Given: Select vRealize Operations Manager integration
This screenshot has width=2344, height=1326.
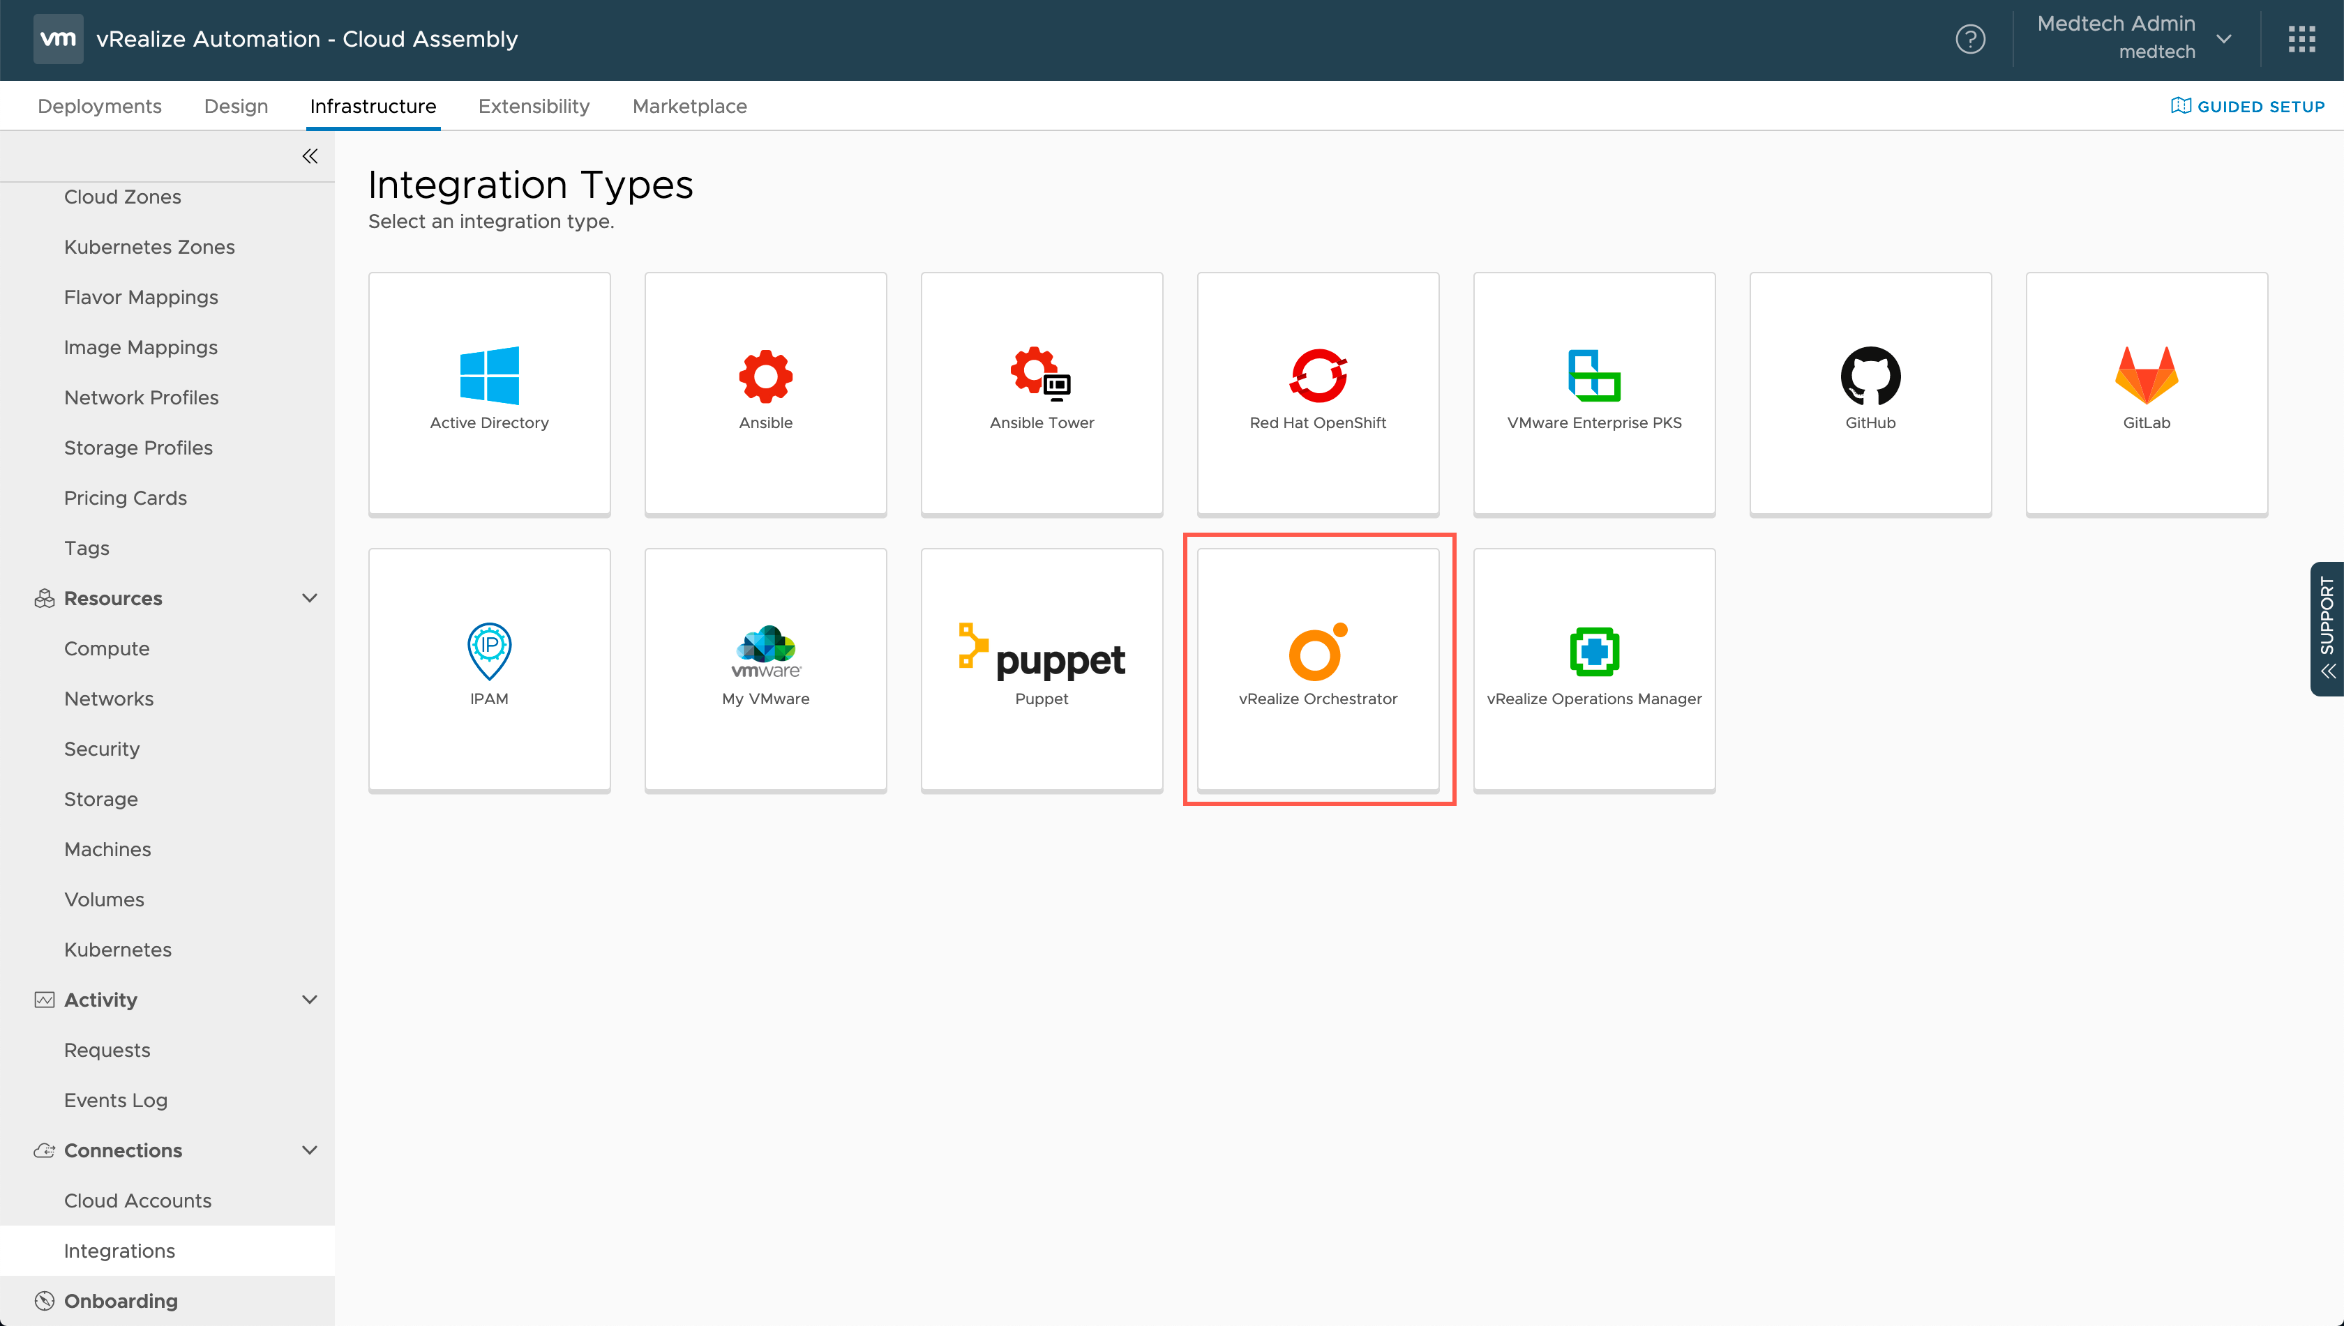Looking at the screenshot, I should coord(1594,669).
